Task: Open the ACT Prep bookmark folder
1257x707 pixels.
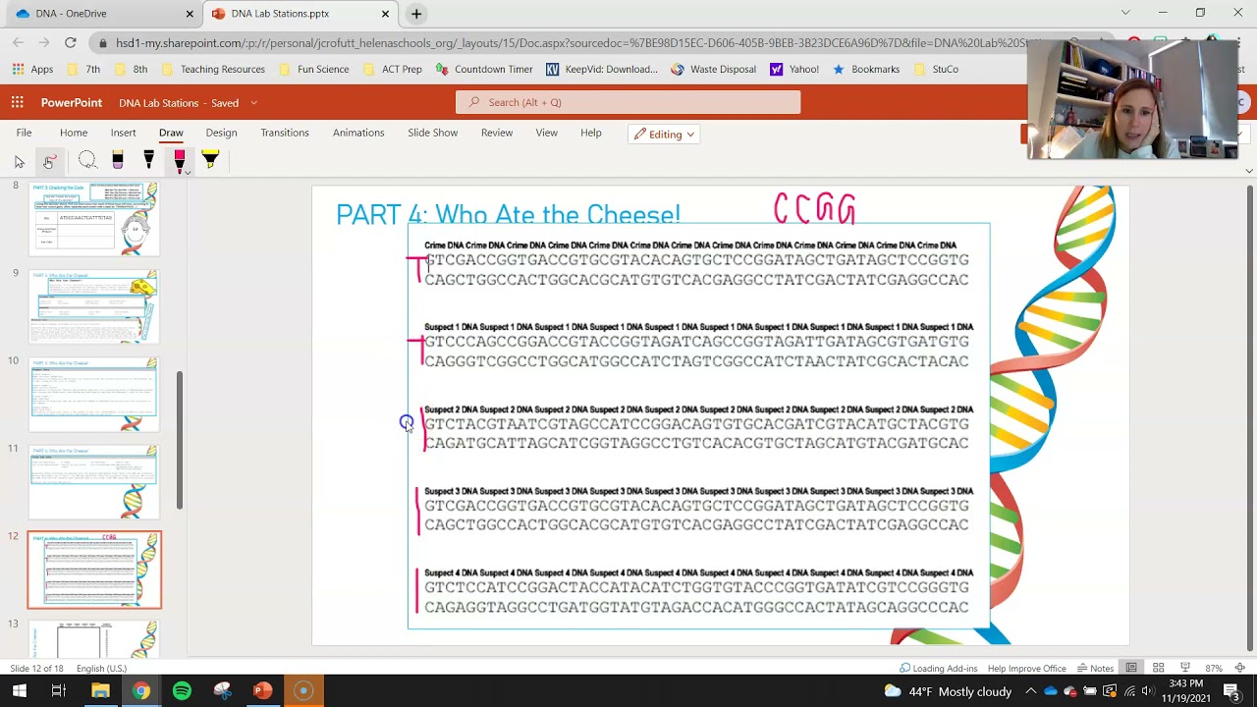Action: (393, 70)
